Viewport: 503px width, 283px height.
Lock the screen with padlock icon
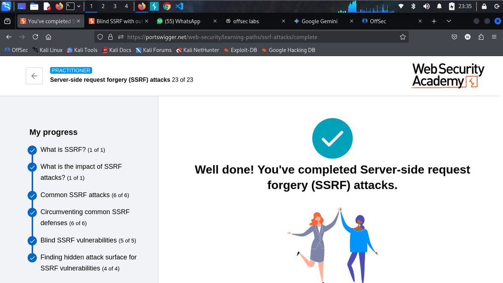484,6
